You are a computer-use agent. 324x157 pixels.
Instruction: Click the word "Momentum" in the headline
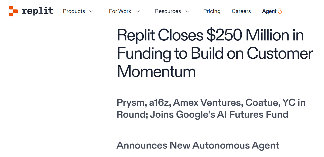156,71
